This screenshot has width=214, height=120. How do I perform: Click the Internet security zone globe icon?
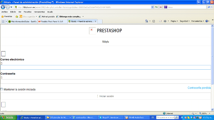point(164,113)
